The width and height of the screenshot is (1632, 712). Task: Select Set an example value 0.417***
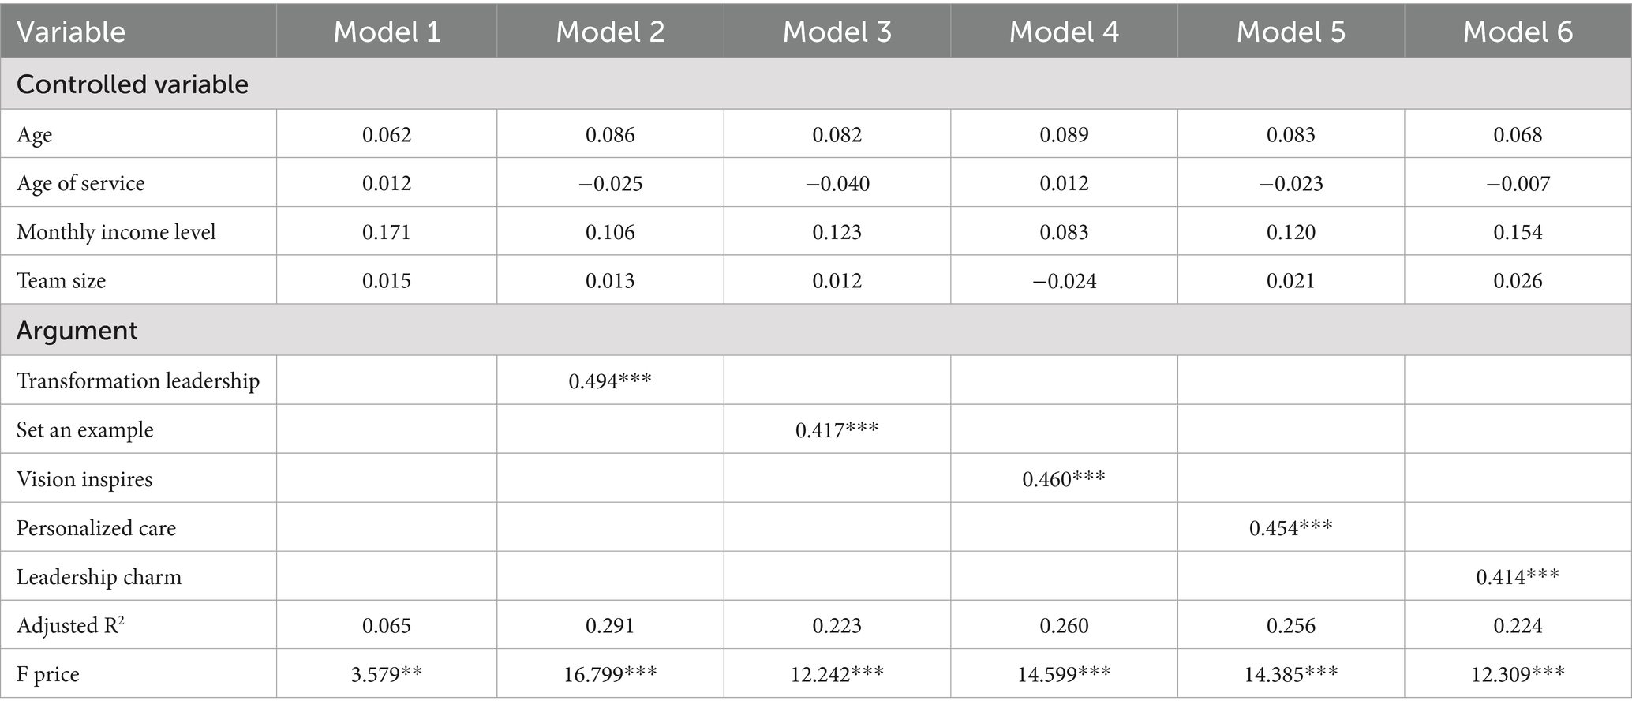pos(837,430)
